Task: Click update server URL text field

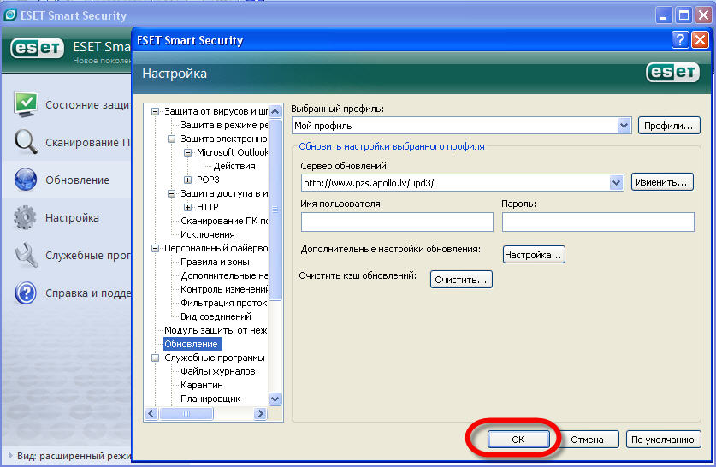Action: pos(455,182)
